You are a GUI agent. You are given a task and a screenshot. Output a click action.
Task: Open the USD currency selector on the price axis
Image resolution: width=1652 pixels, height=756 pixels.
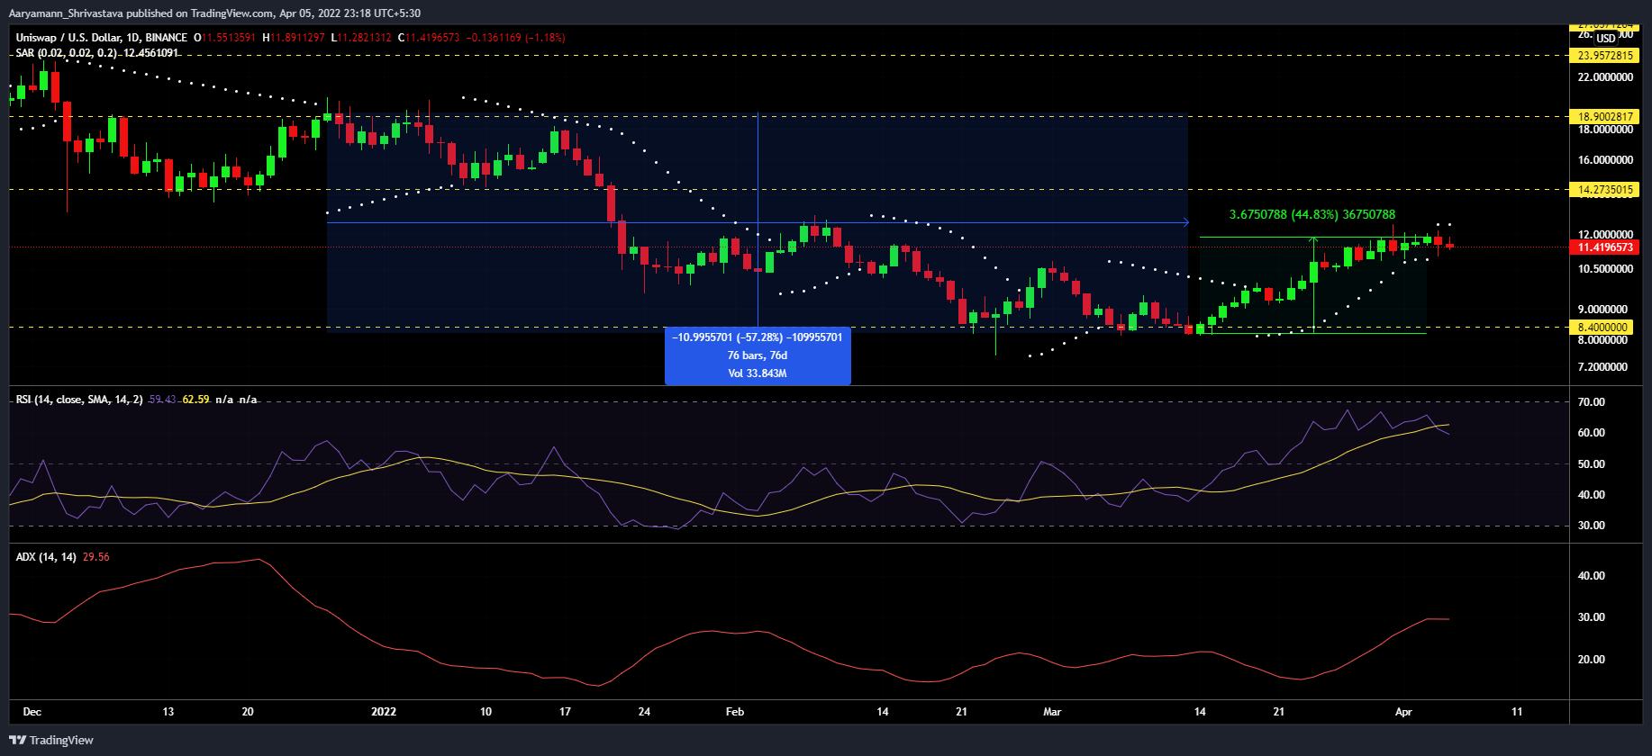pyautogui.click(x=1606, y=39)
